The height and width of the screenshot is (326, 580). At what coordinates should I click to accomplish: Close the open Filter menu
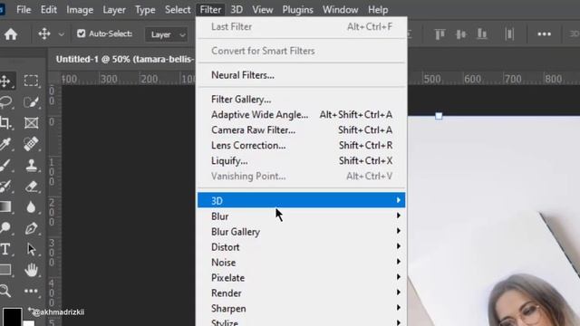[x=210, y=10]
